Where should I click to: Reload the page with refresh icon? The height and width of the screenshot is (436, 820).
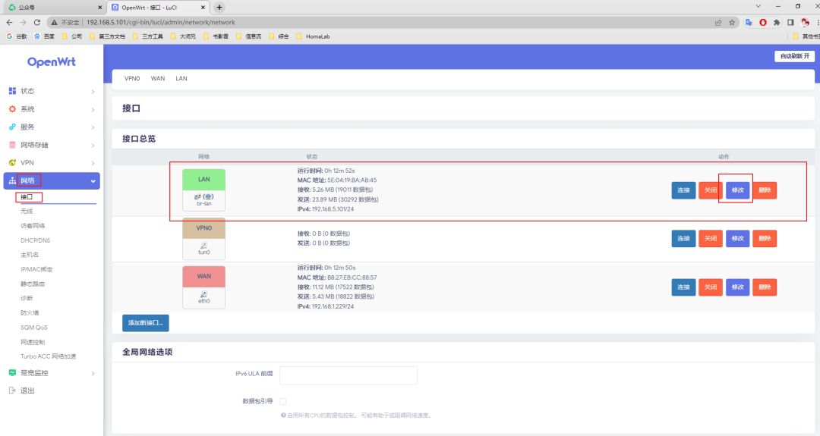pyautogui.click(x=37, y=23)
